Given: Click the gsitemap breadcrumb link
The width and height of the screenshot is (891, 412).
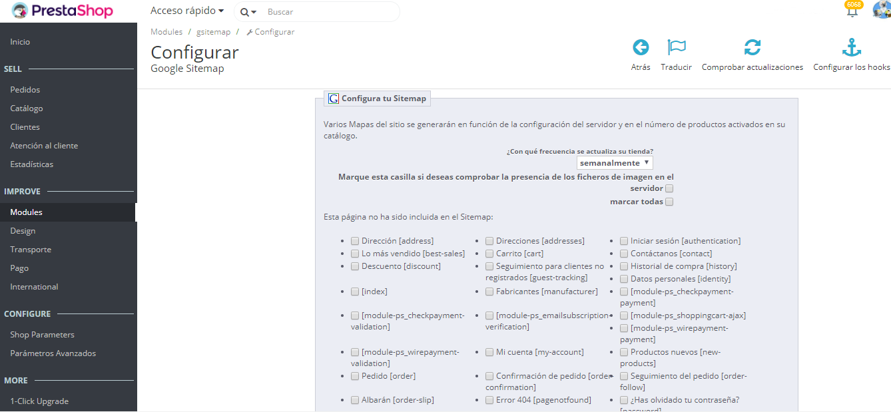Looking at the screenshot, I should pos(213,32).
